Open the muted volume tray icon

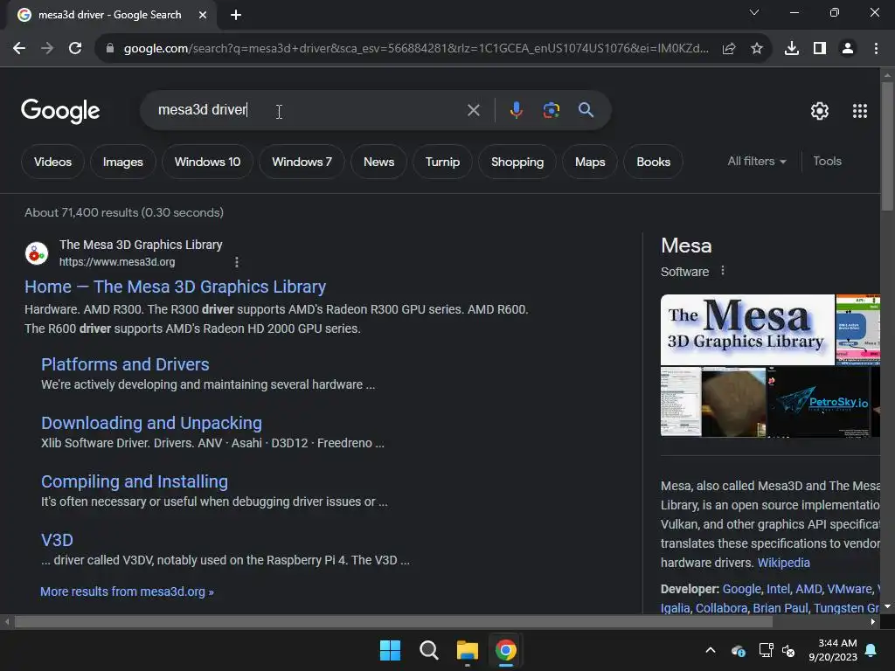788,650
